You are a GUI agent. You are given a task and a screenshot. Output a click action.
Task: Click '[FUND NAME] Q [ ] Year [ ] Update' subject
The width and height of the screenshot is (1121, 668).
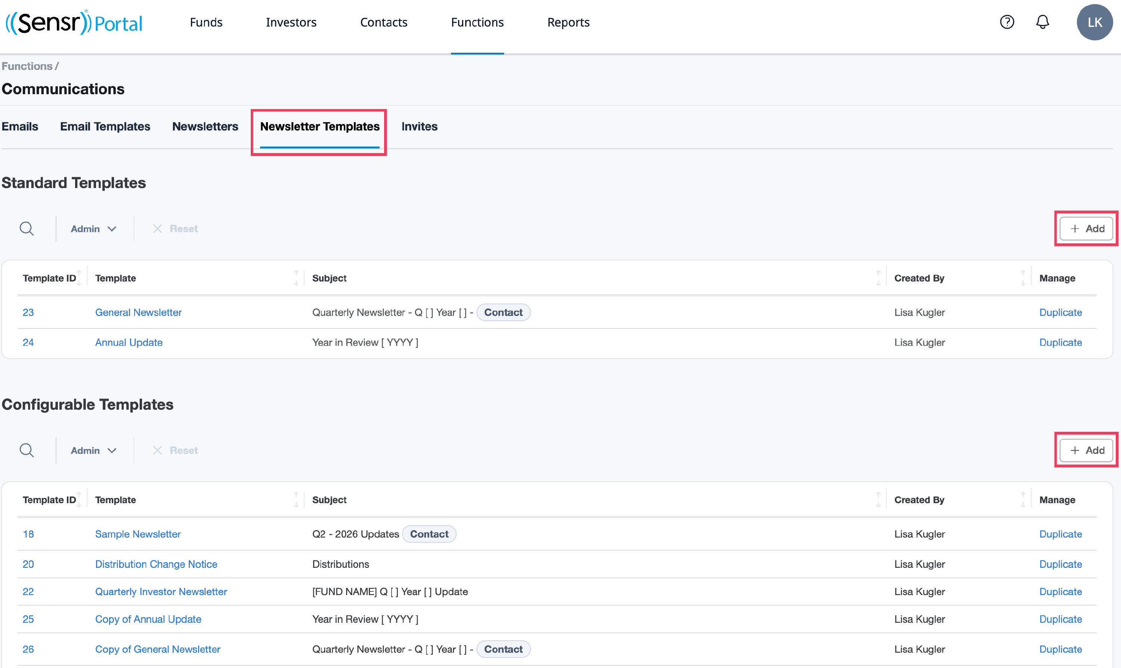pos(390,591)
